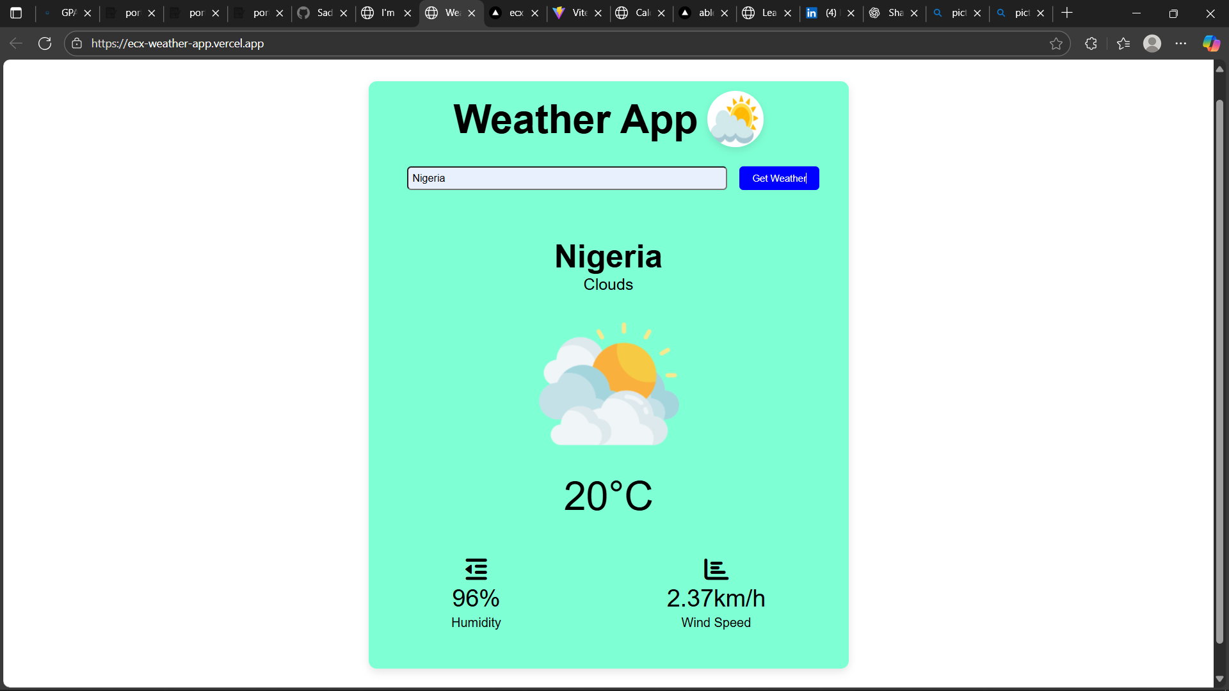Screen dimensions: 1229x691
Task: Click the address bar URL
Action: [x=177, y=44]
